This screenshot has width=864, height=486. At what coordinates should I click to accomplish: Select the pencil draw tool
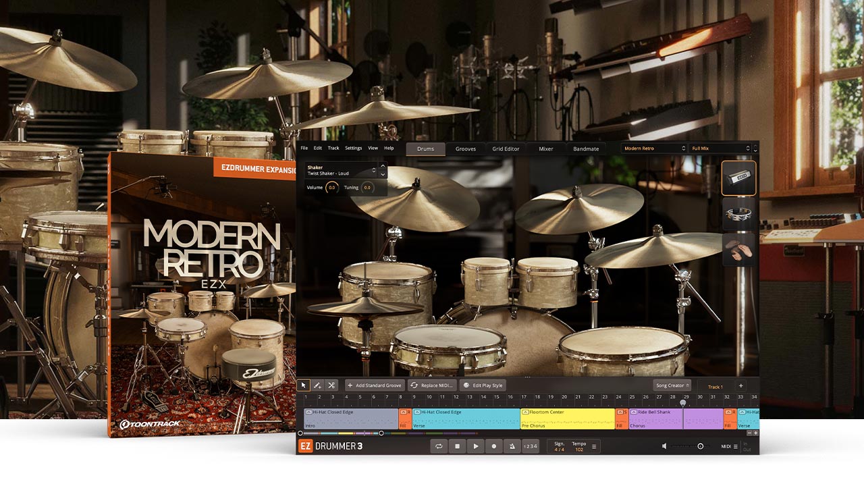[317, 385]
